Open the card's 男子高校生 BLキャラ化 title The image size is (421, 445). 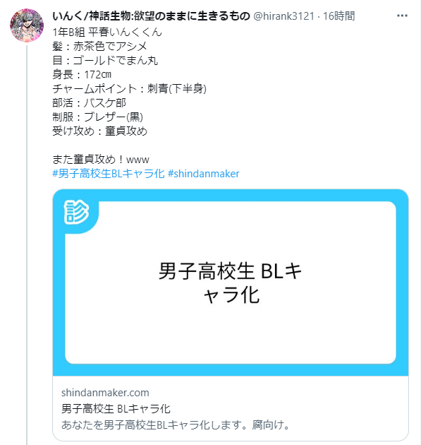pos(116,409)
